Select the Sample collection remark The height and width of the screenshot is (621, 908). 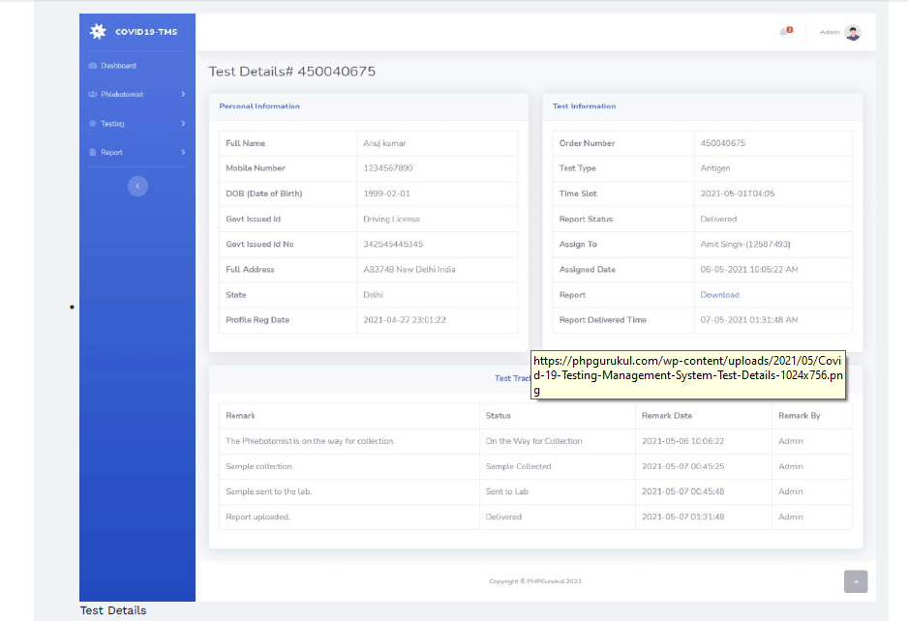click(x=259, y=466)
